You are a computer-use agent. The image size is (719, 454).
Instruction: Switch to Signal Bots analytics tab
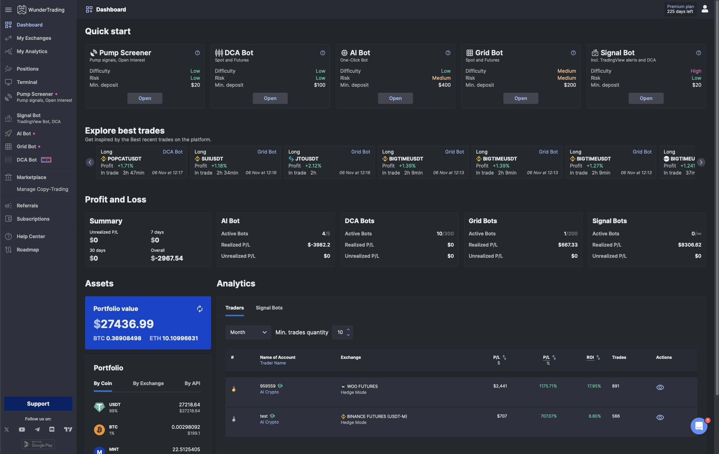[269, 308]
